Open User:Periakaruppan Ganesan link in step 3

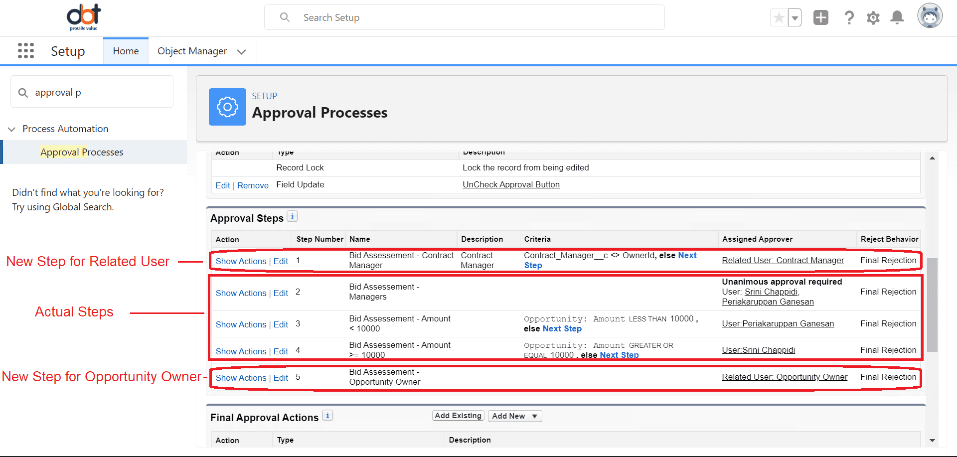coord(778,323)
